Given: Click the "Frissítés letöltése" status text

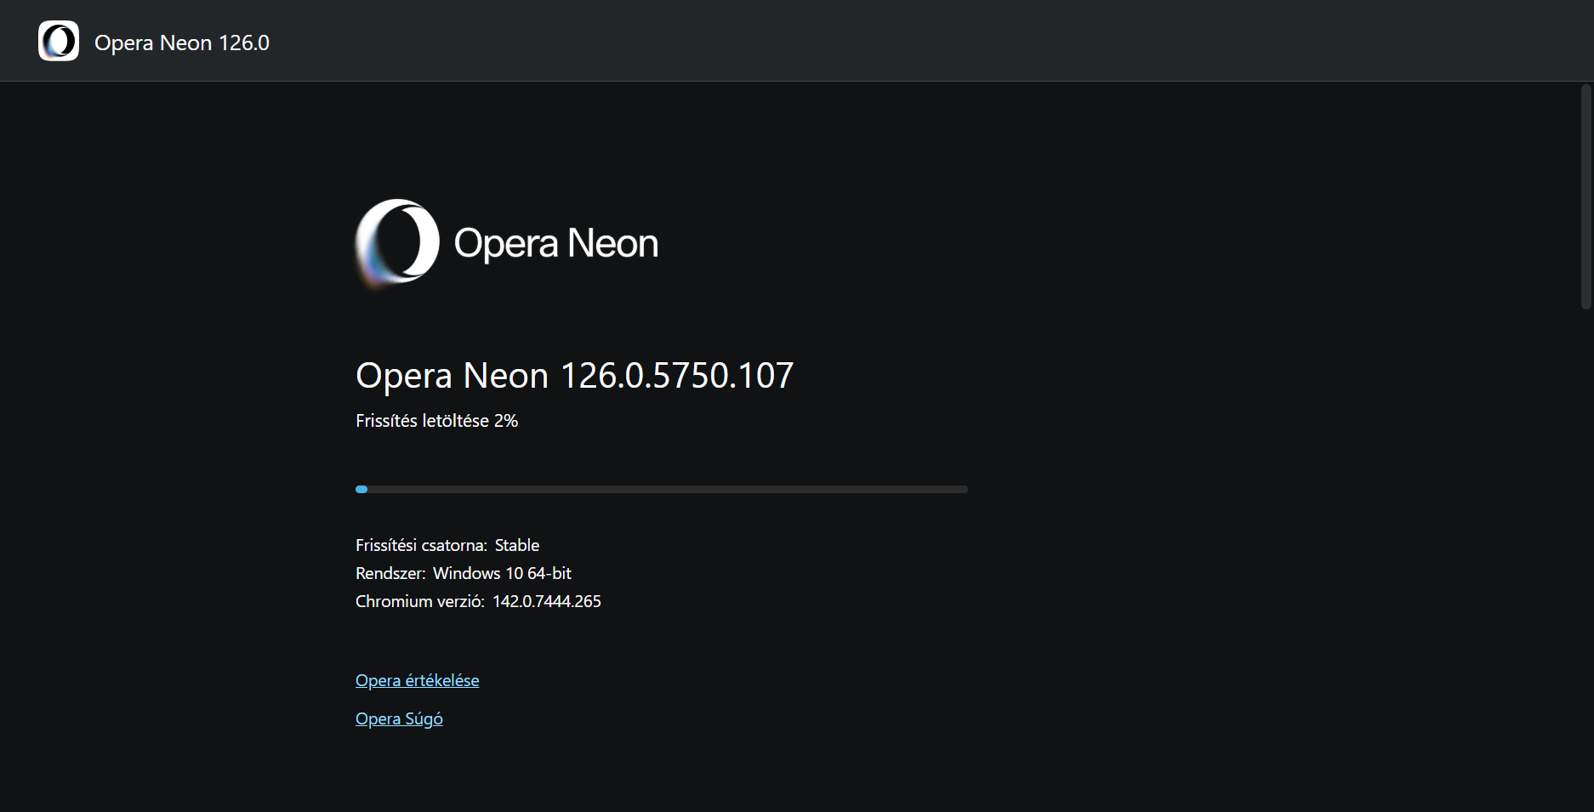Looking at the screenshot, I should (422, 421).
